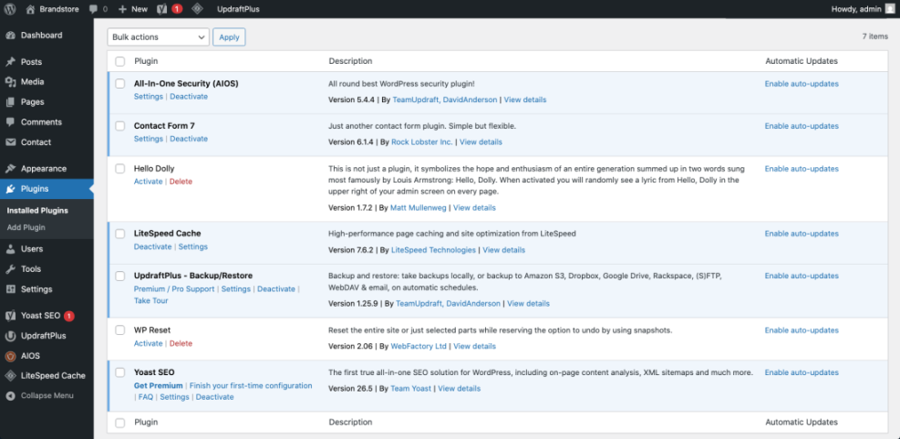
Task: Open Add Plugin submenu item
Action: (26, 227)
